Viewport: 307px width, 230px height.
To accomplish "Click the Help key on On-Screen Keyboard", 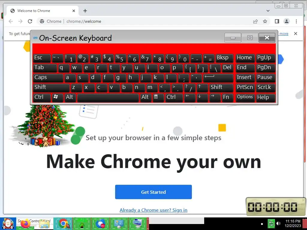I will pyautogui.click(x=266, y=98).
